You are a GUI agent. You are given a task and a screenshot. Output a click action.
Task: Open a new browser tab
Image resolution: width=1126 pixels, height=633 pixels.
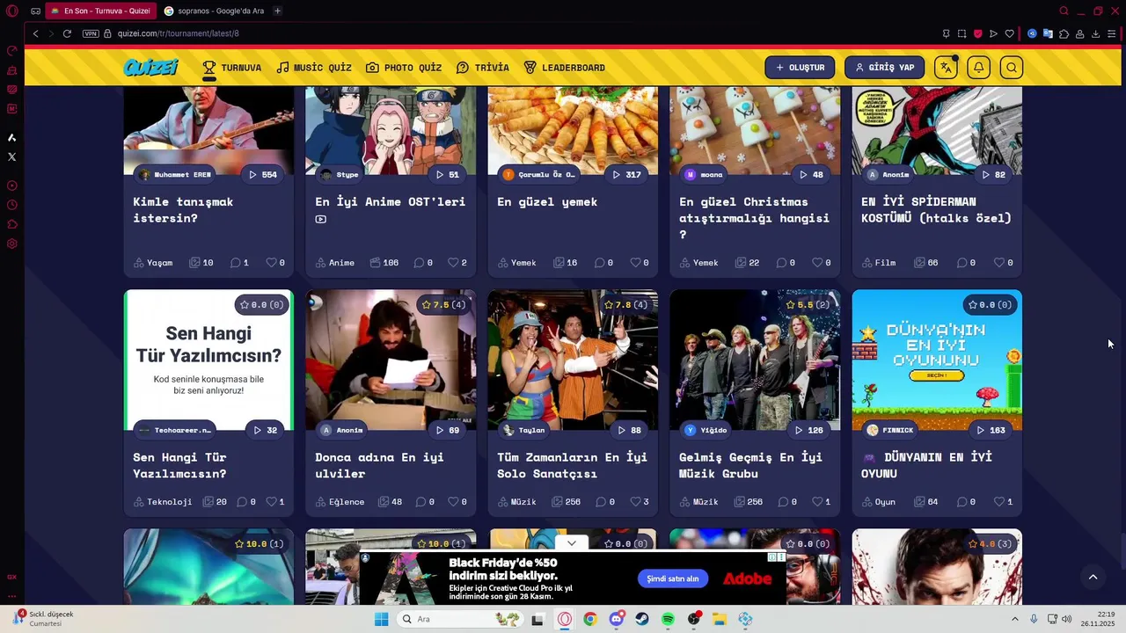[277, 11]
